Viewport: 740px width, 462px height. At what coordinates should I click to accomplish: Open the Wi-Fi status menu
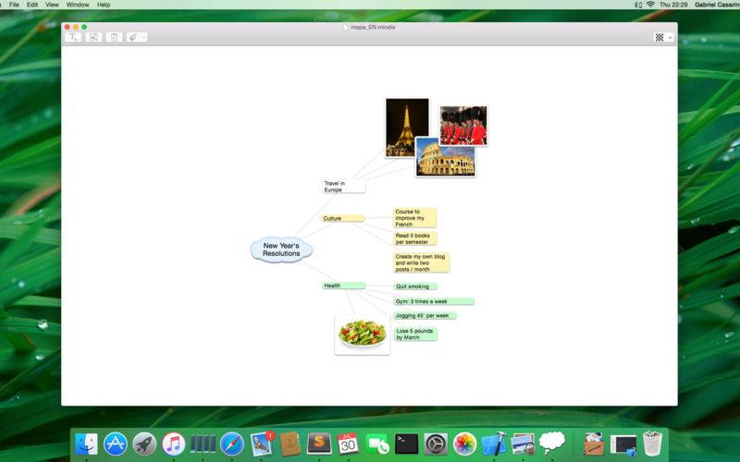point(650,5)
